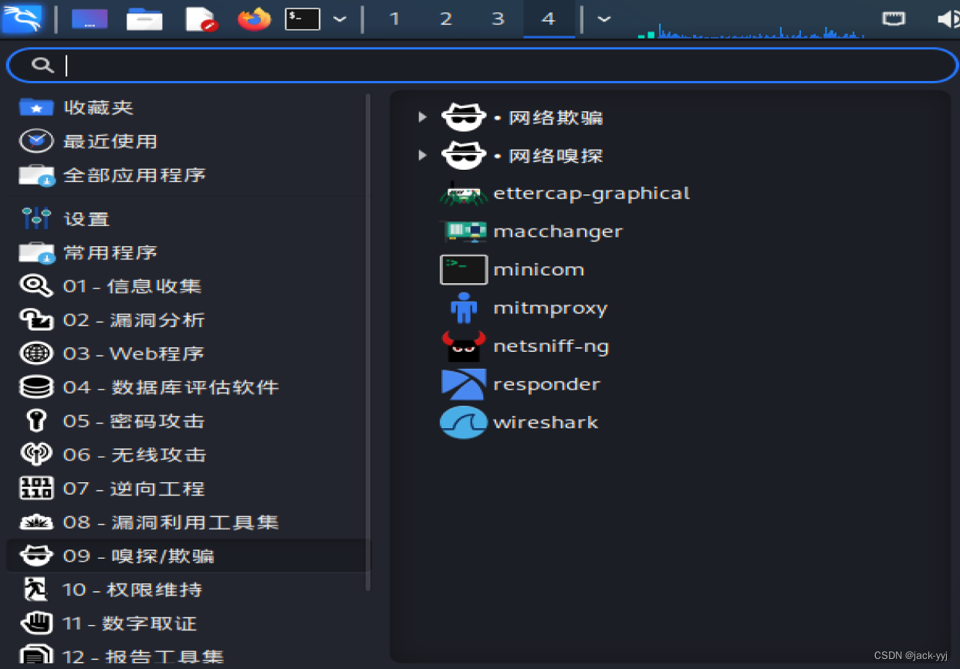This screenshot has width=960, height=669.
Task: Click the magnifier icon for 信息收集
Action: [x=36, y=286]
